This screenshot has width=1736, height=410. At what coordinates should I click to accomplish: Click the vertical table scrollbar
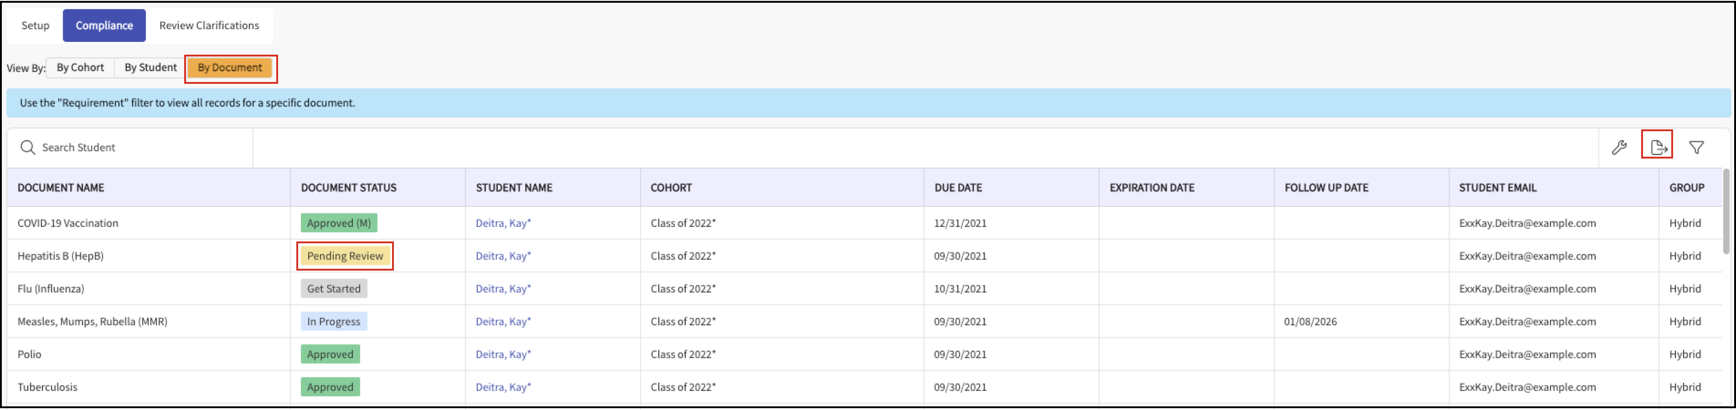coord(1726,211)
